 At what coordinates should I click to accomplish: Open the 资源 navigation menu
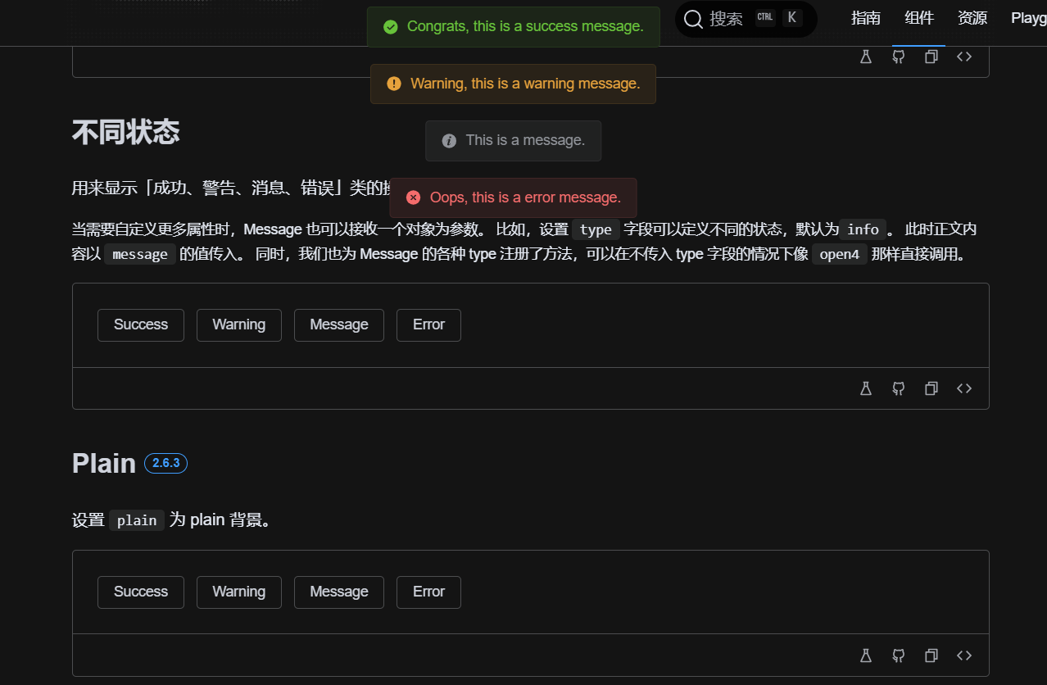pyautogui.click(x=972, y=17)
